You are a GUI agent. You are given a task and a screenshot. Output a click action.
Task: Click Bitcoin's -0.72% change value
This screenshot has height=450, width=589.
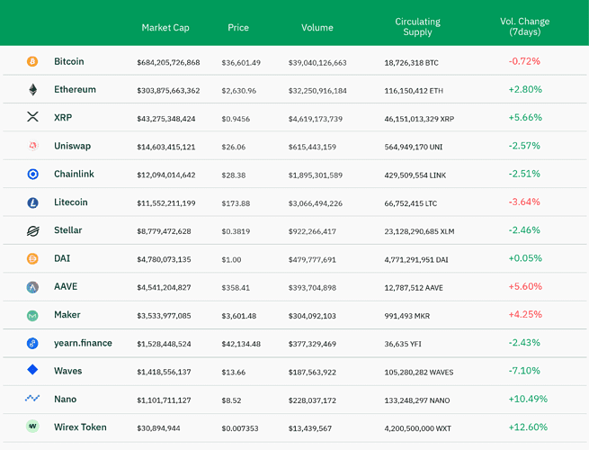(524, 61)
